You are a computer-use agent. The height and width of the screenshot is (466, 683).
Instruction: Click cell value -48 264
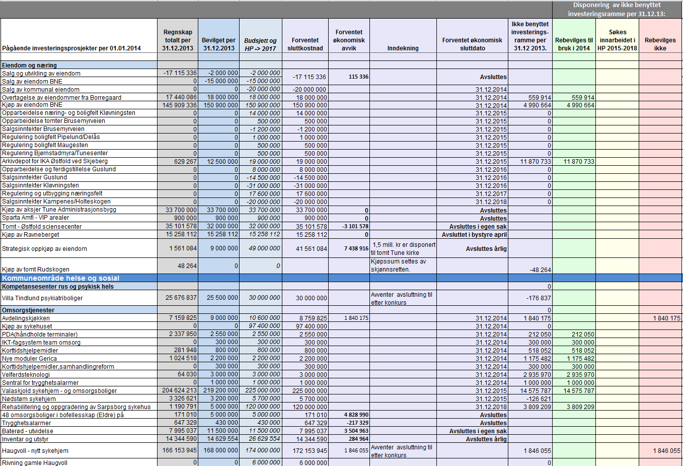[x=541, y=270]
